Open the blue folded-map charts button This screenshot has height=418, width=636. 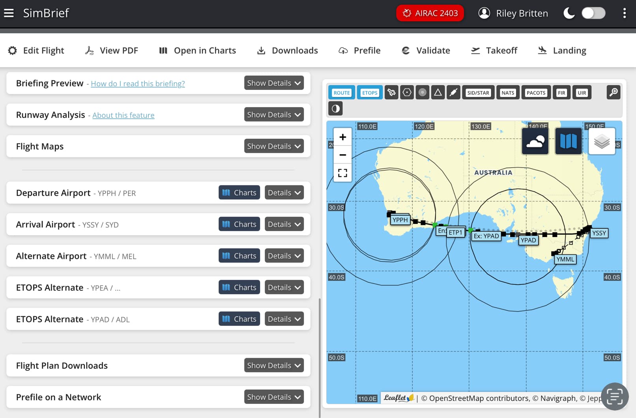pyautogui.click(x=569, y=141)
